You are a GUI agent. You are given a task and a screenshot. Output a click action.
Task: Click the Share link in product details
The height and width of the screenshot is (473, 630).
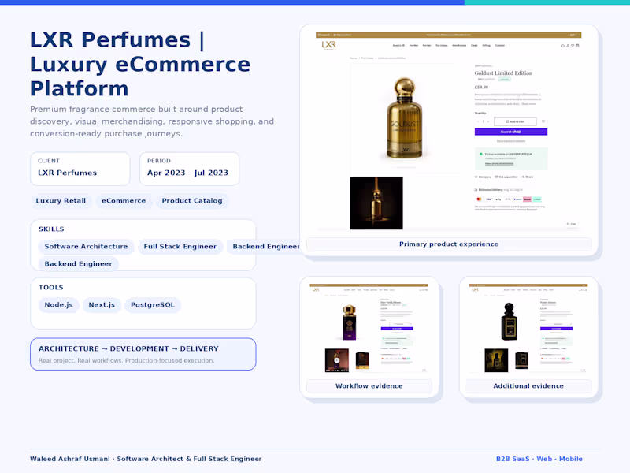coord(527,177)
